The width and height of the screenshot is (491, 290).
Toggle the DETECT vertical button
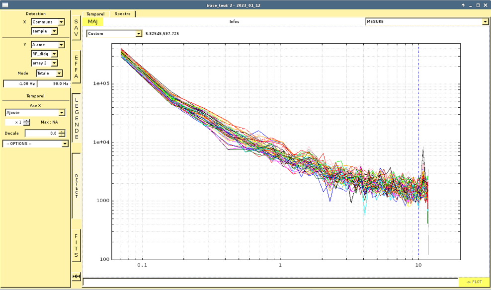[76, 186]
